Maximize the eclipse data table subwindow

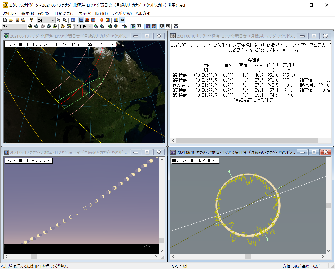pos(314,36)
